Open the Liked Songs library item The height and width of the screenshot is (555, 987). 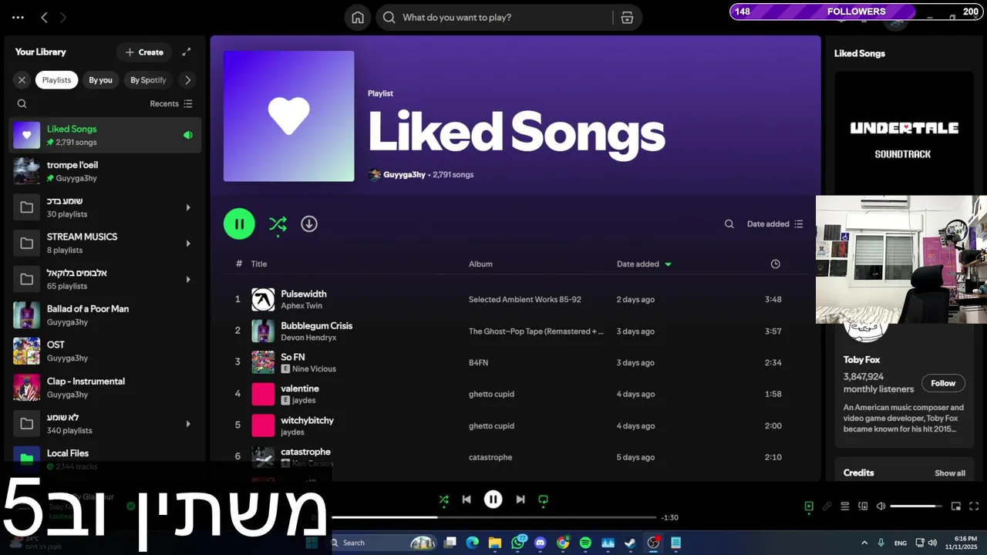click(106, 135)
